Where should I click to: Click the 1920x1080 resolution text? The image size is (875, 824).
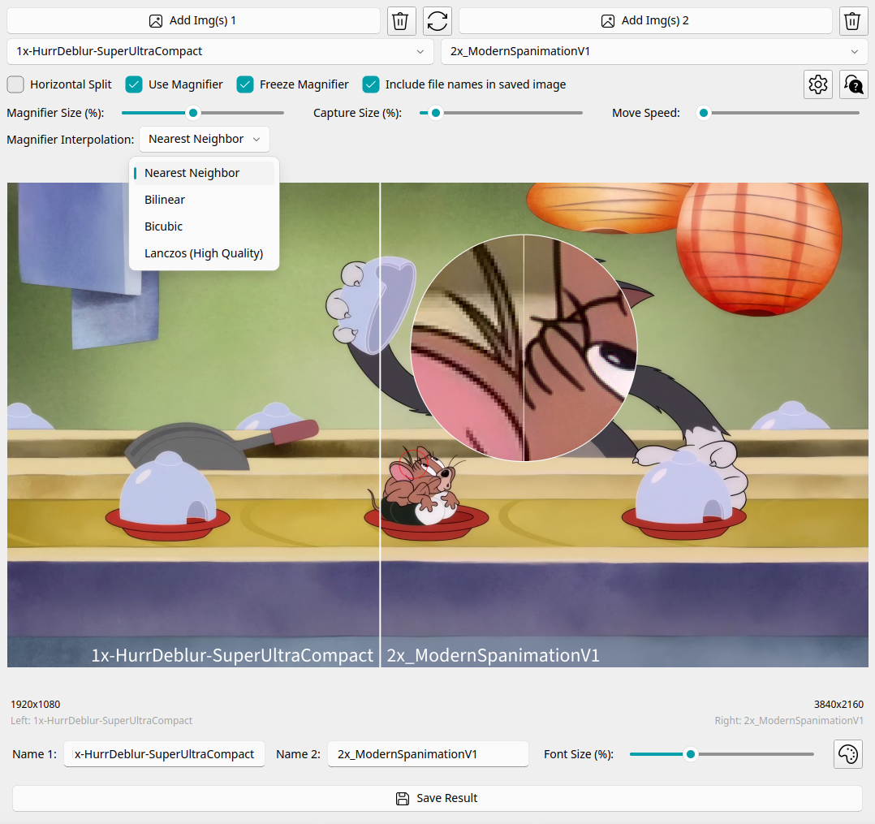pos(36,705)
